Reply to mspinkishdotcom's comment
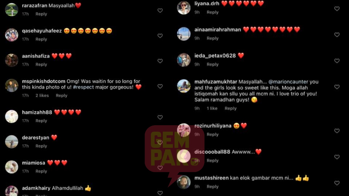The height and width of the screenshot is (196, 349). (x=61, y=96)
